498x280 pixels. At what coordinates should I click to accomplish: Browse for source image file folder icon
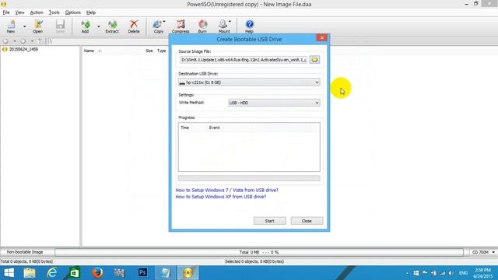click(x=314, y=60)
